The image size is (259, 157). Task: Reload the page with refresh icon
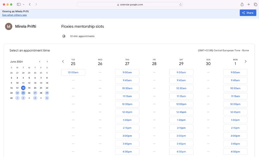coord(180,5)
